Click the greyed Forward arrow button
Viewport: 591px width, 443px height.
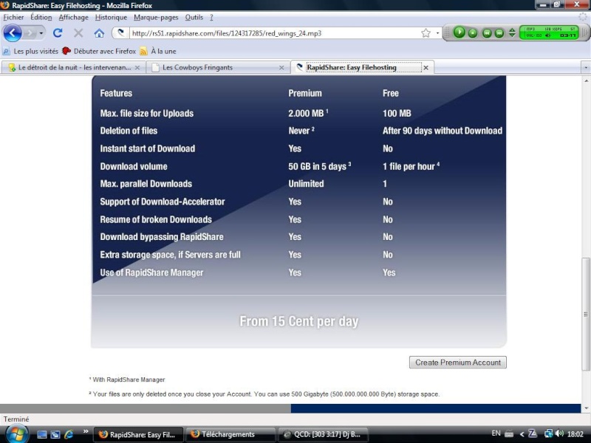[30, 33]
